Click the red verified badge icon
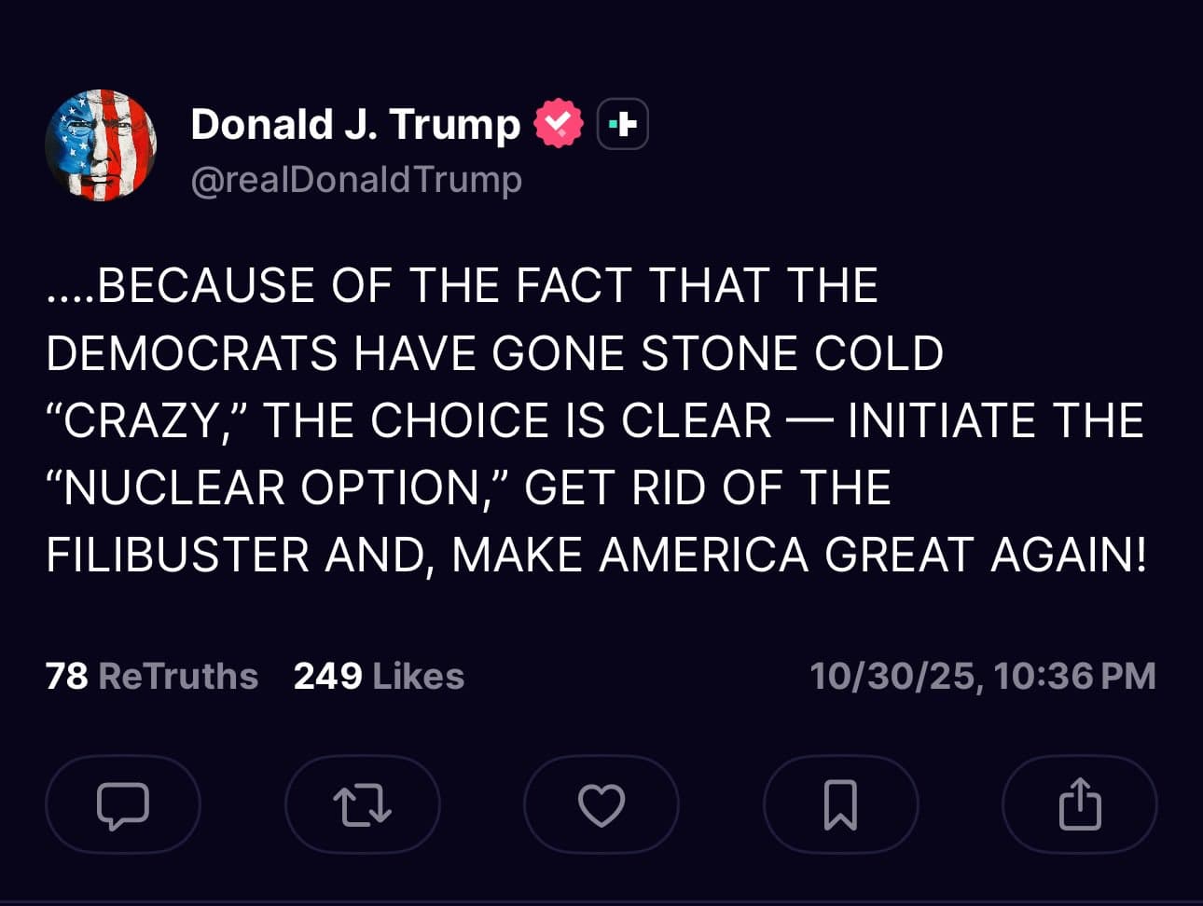Viewport: 1203px width, 906px height. tap(558, 124)
